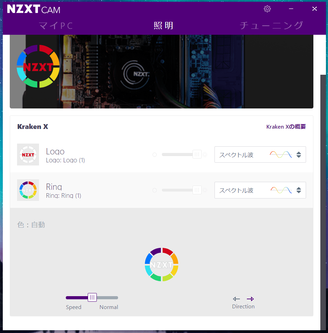
Task: Switch to the チューニング tab
Action: (x=271, y=25)
